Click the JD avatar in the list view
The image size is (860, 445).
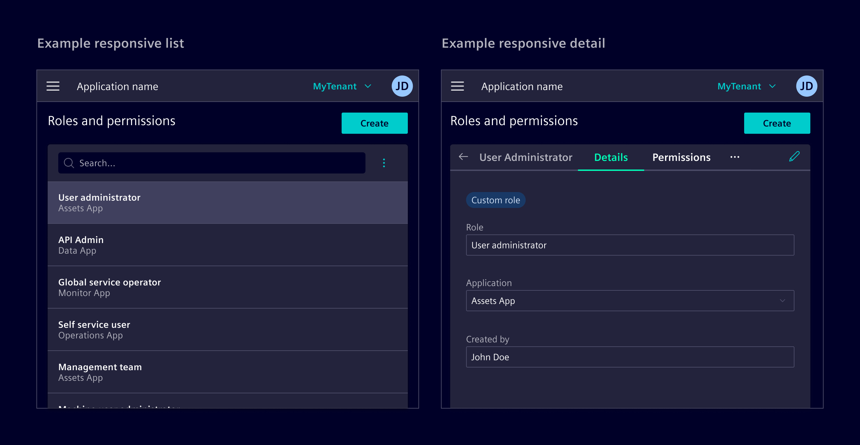[402, 86]
